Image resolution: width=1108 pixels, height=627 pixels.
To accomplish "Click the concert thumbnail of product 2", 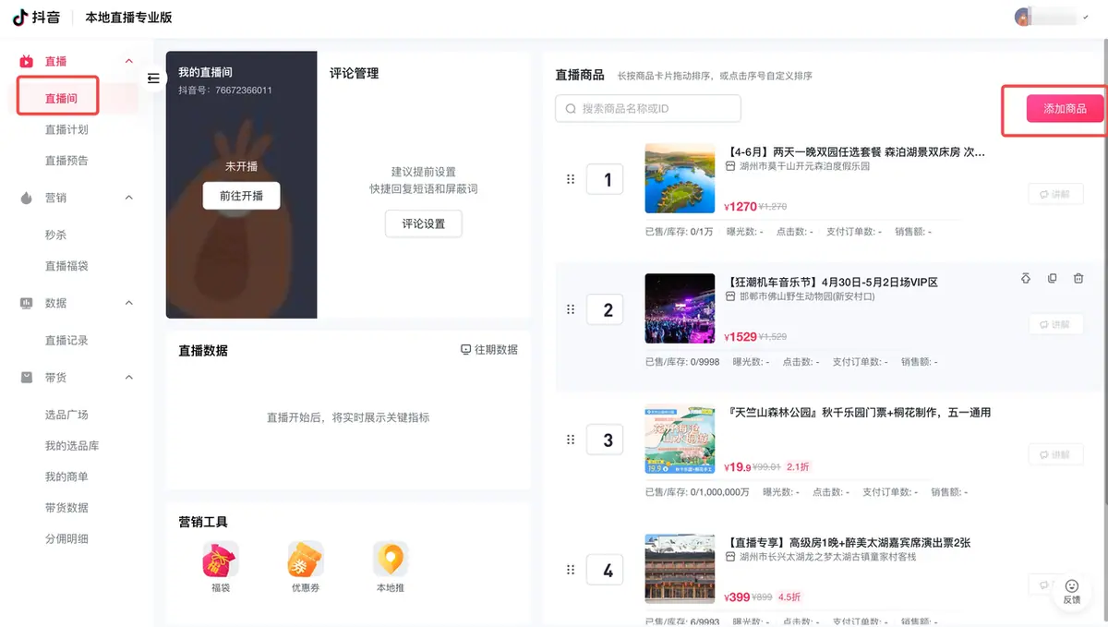I will [x=680, y=308].
